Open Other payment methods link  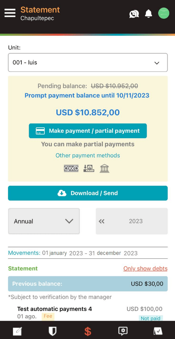(88, 155)
